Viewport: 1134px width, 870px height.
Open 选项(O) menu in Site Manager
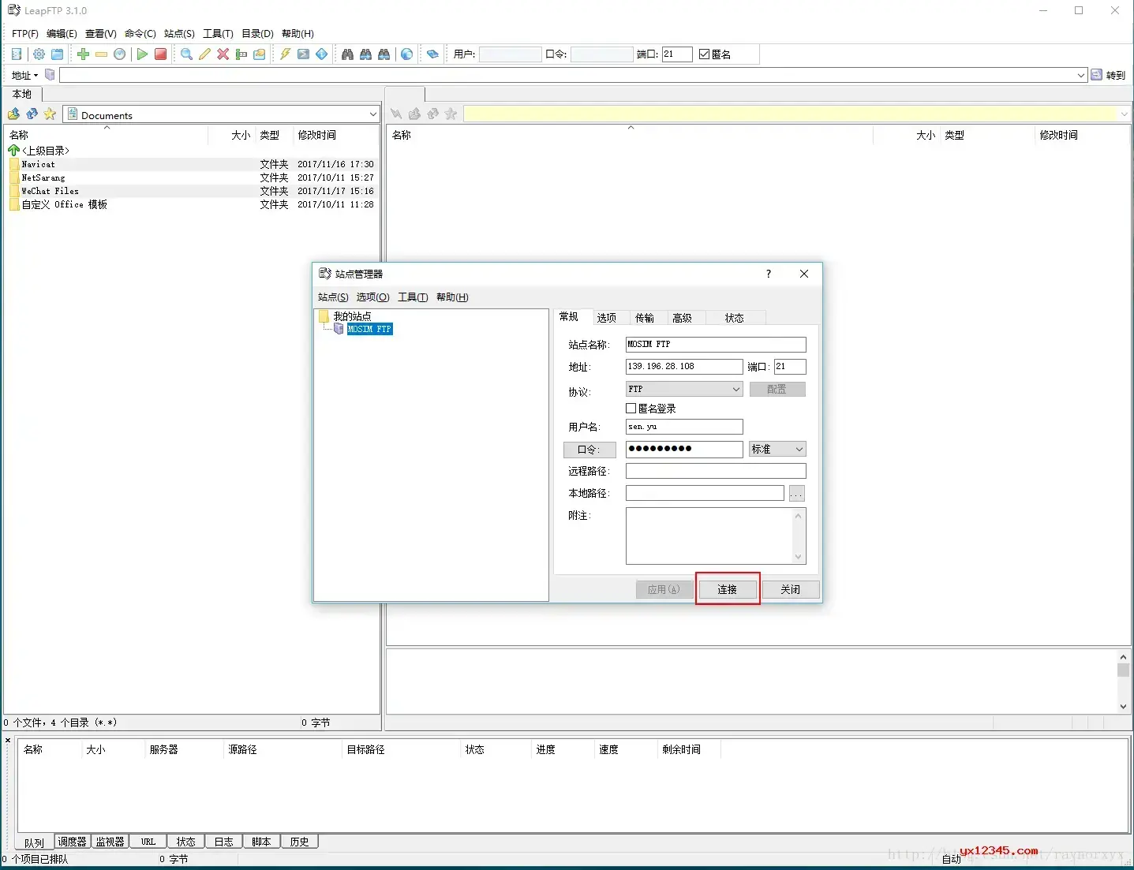[372, 297]
